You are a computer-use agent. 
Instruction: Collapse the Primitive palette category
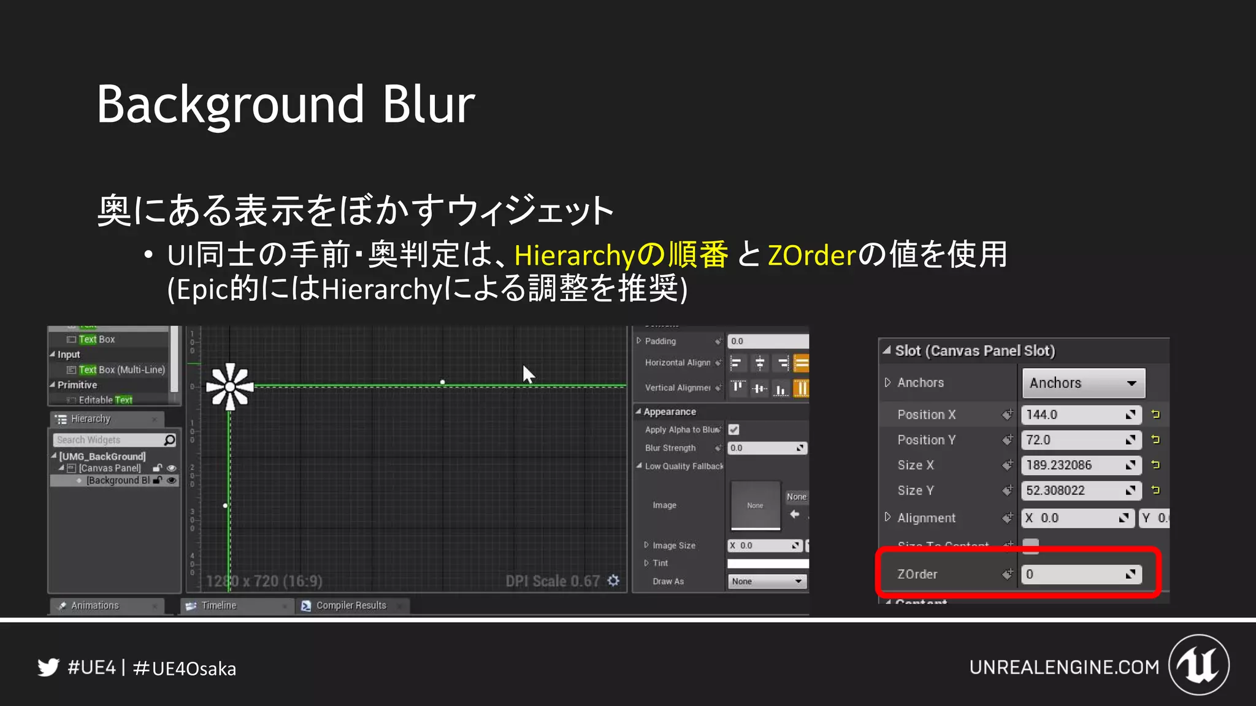52,385
